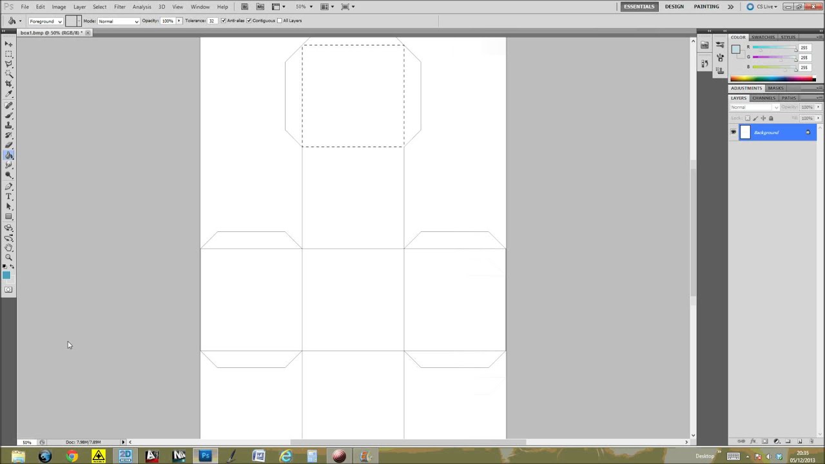Select the Eraser tool
The height and width of the screenshot is (464, 825).
(x=9, y=146)
